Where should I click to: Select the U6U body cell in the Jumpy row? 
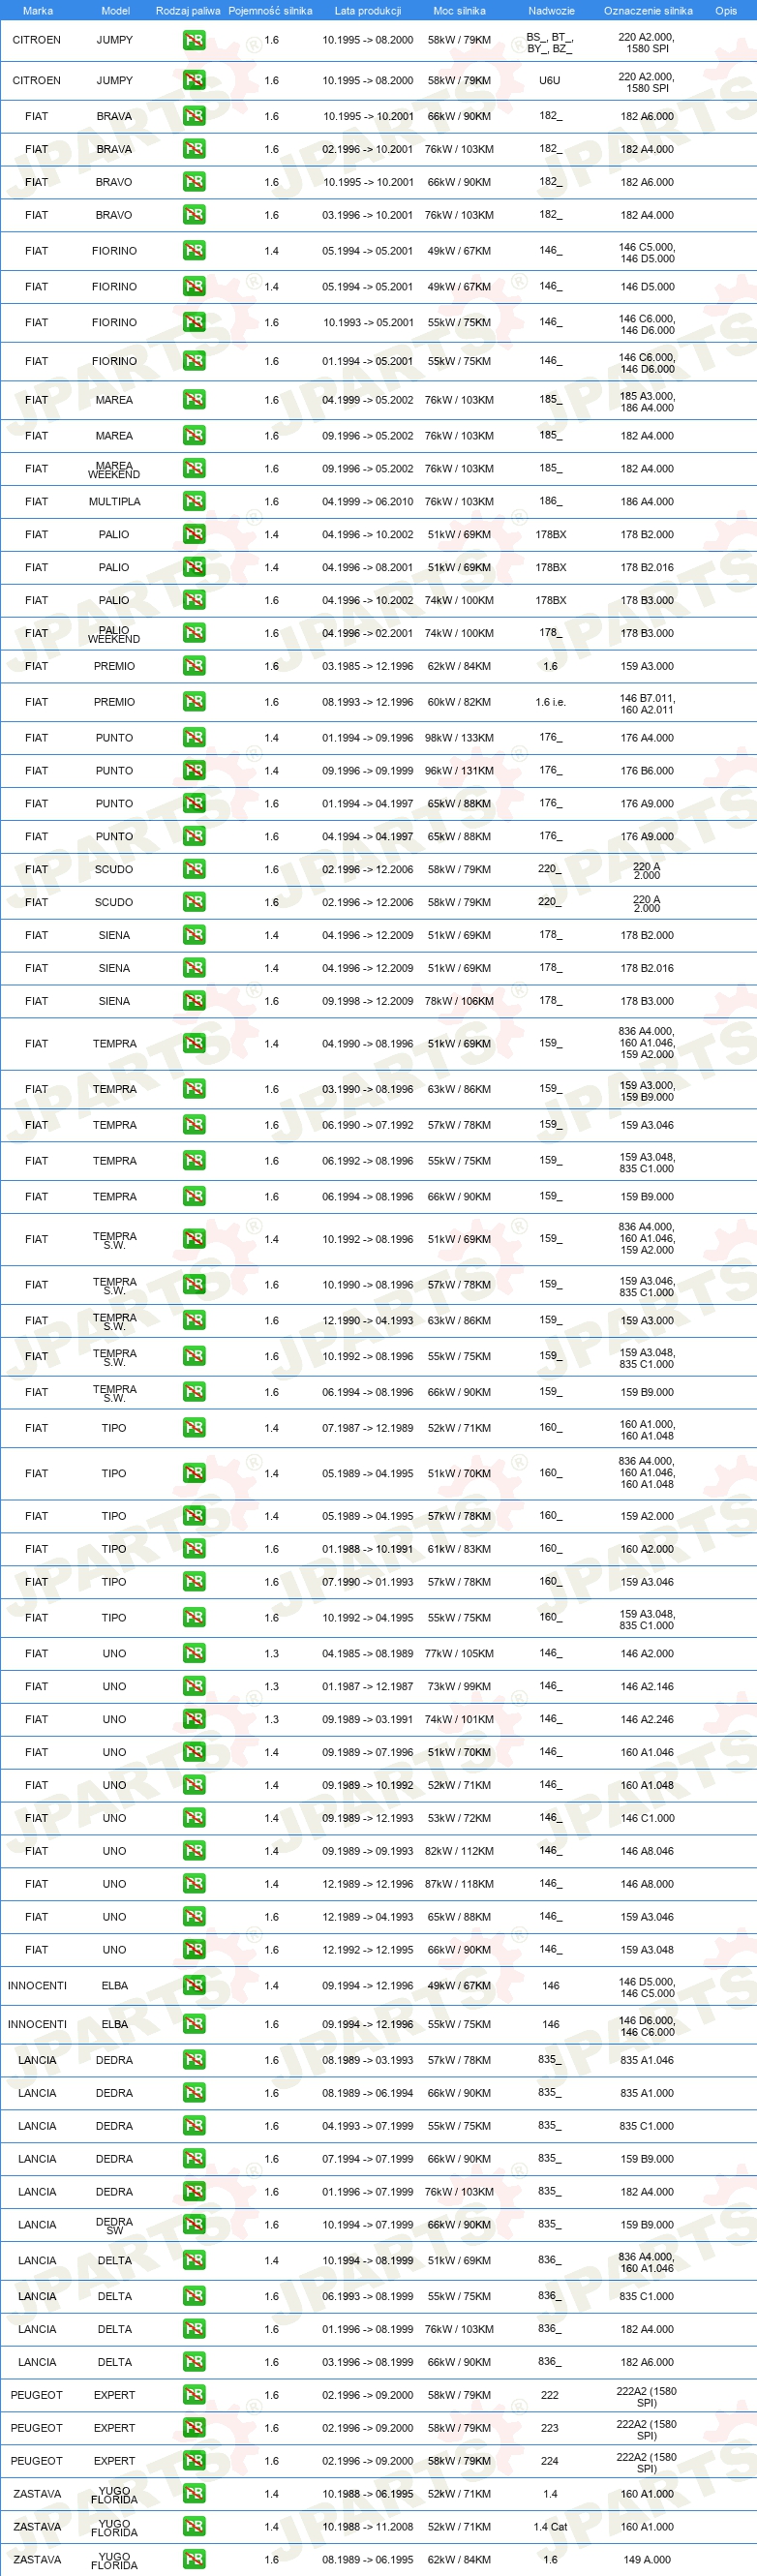[x=550, y=80]
